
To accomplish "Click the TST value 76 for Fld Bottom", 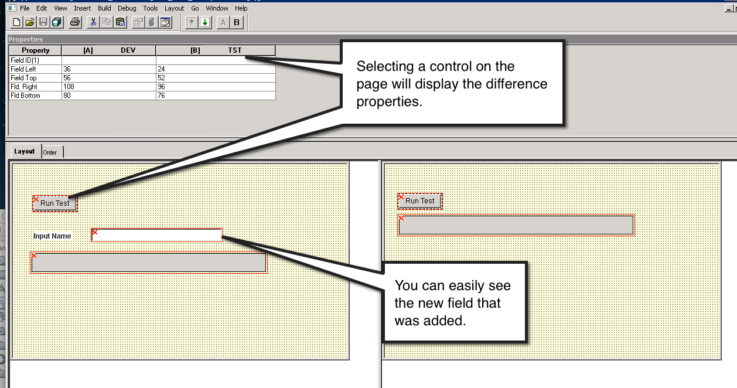I will tap(216, 96).
